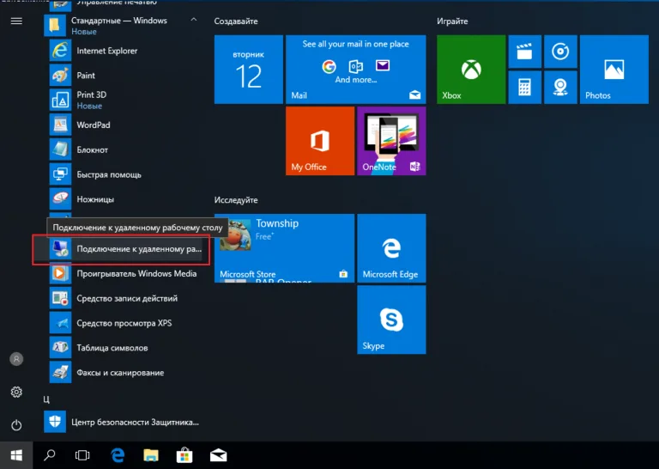Open Центр безопасности Защитника

pyautogui.click(x=124, y=422)
